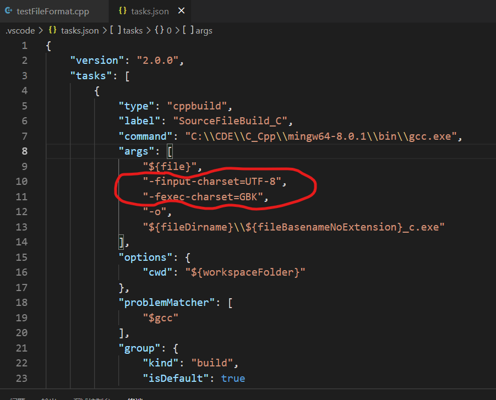Image resolution: width=496 pixels, height=400 pixels.
Task: Click the JSON braces icon on tasks.json tab
Action: (x=123, y=11)
